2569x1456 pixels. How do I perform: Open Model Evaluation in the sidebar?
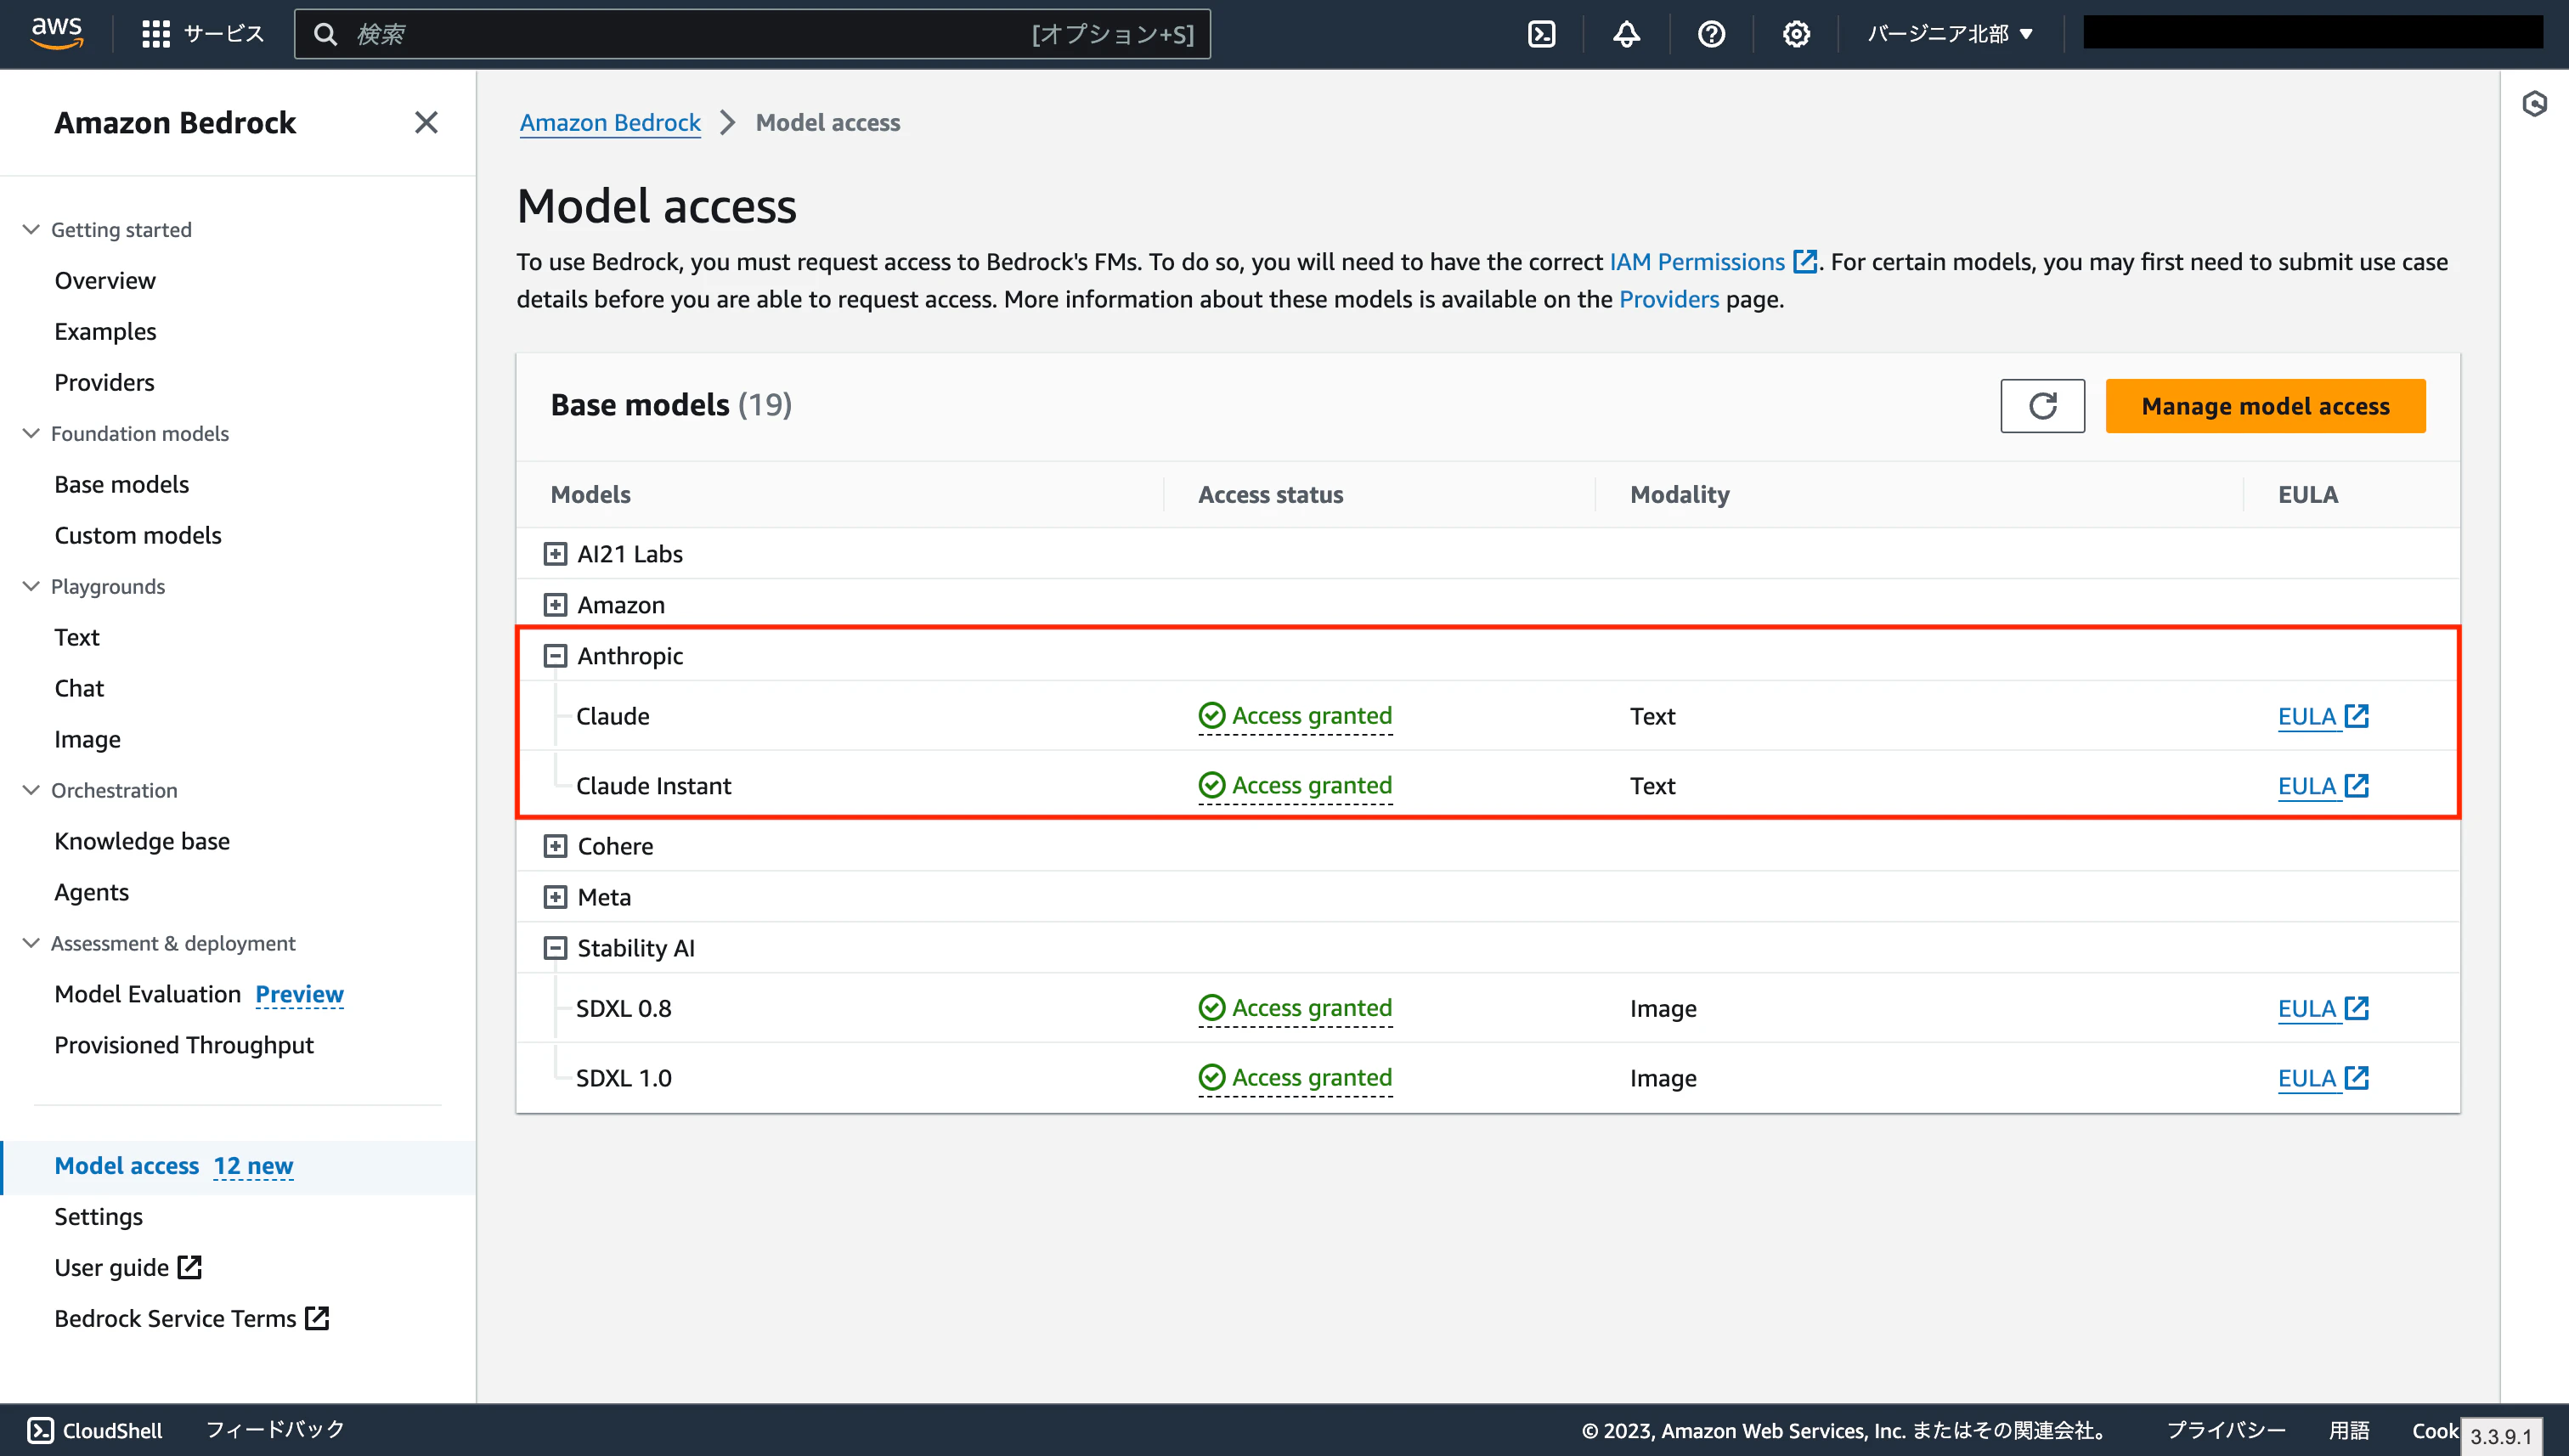pos(148,994)
